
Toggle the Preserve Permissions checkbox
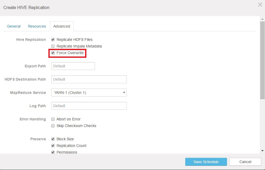53,152
